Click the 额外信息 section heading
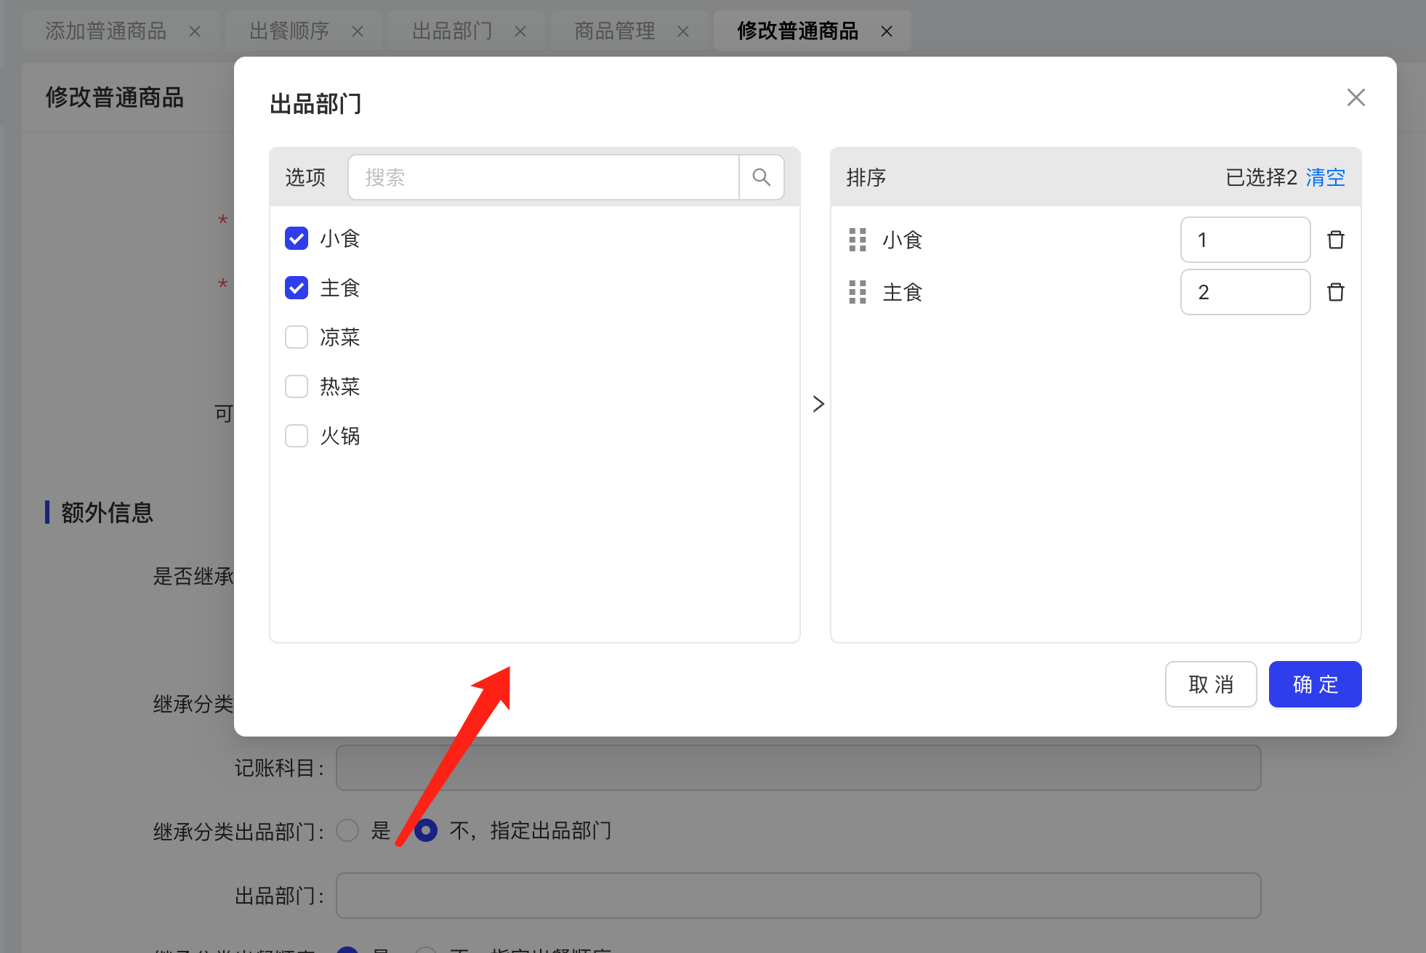1426x953 pixels. pos(107,512)
